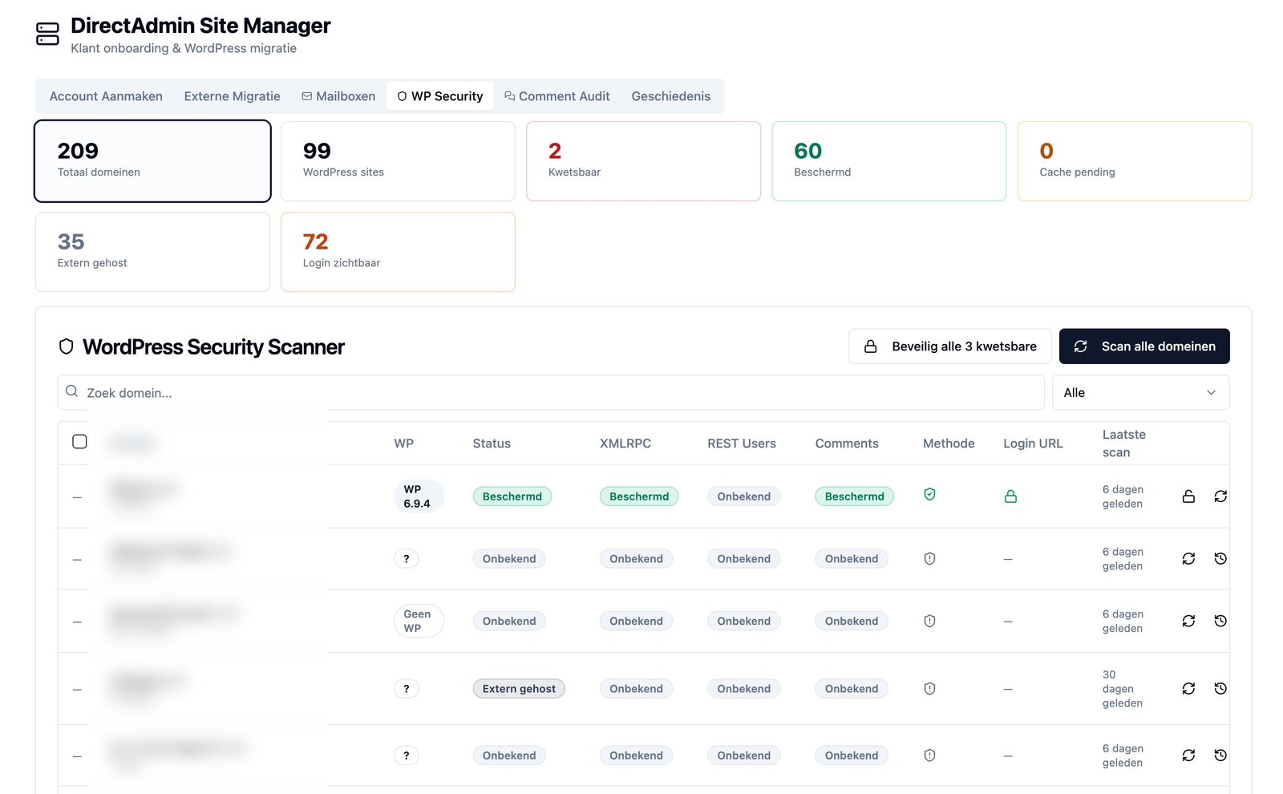Tick the select-all checkbox in the table header
This screenshot has width=1283, height=794.
[x=79, y=442]
